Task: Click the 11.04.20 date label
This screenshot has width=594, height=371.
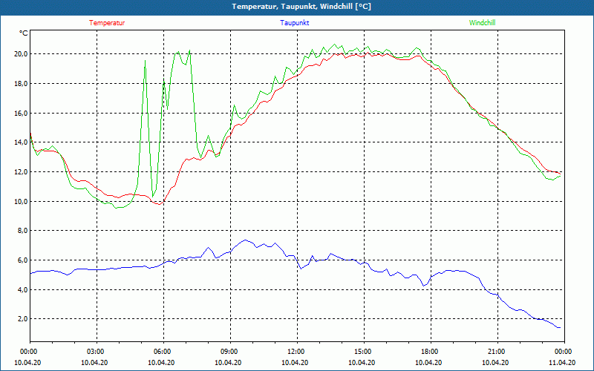Action: [562, 362]
